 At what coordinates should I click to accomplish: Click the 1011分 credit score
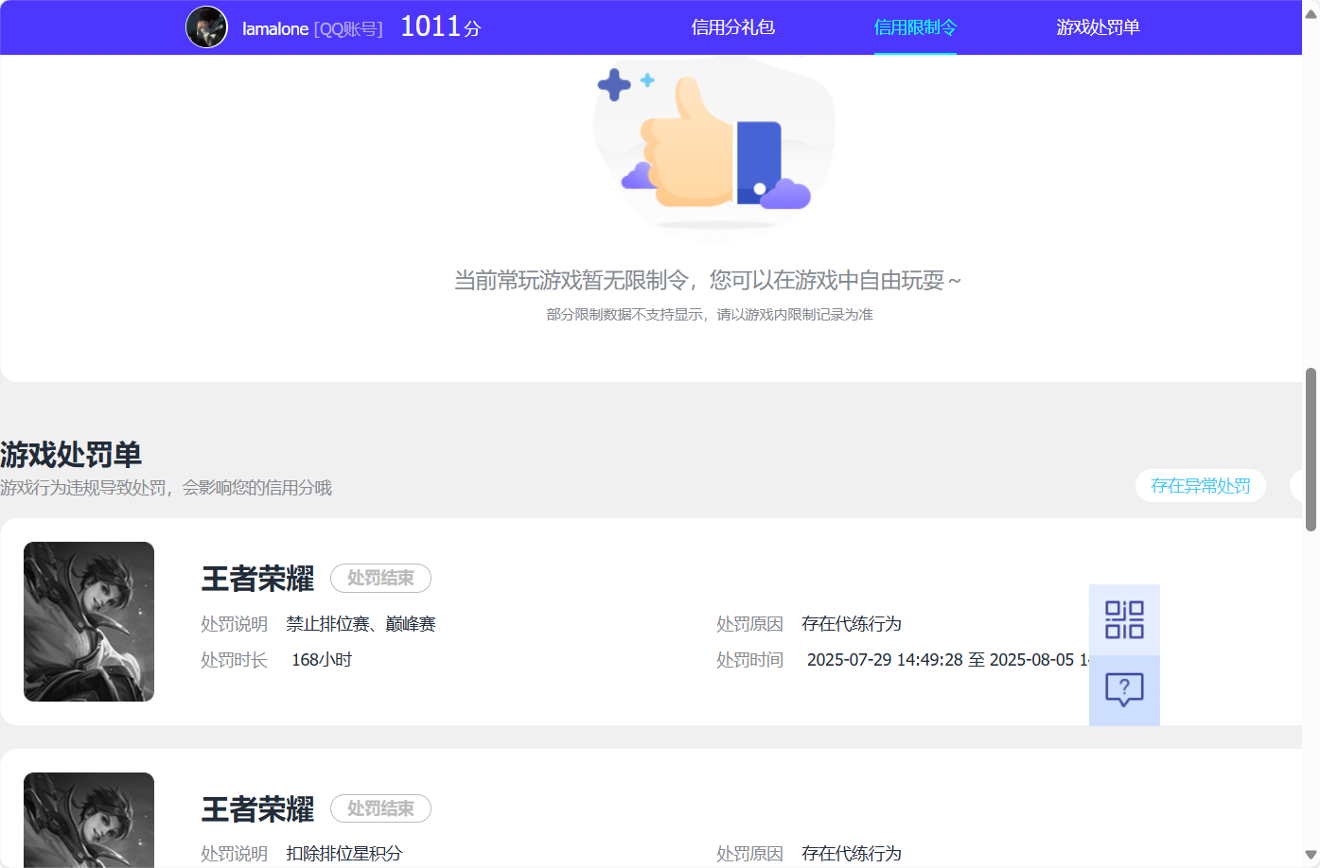(x=441, y=26)
